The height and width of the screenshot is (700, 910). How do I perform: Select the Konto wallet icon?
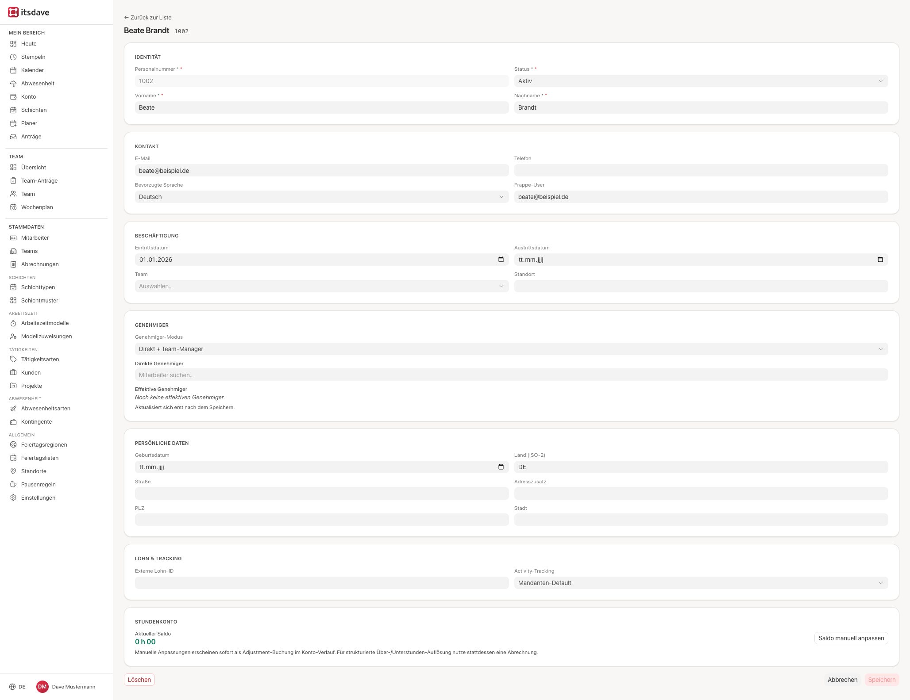(13, 97)
